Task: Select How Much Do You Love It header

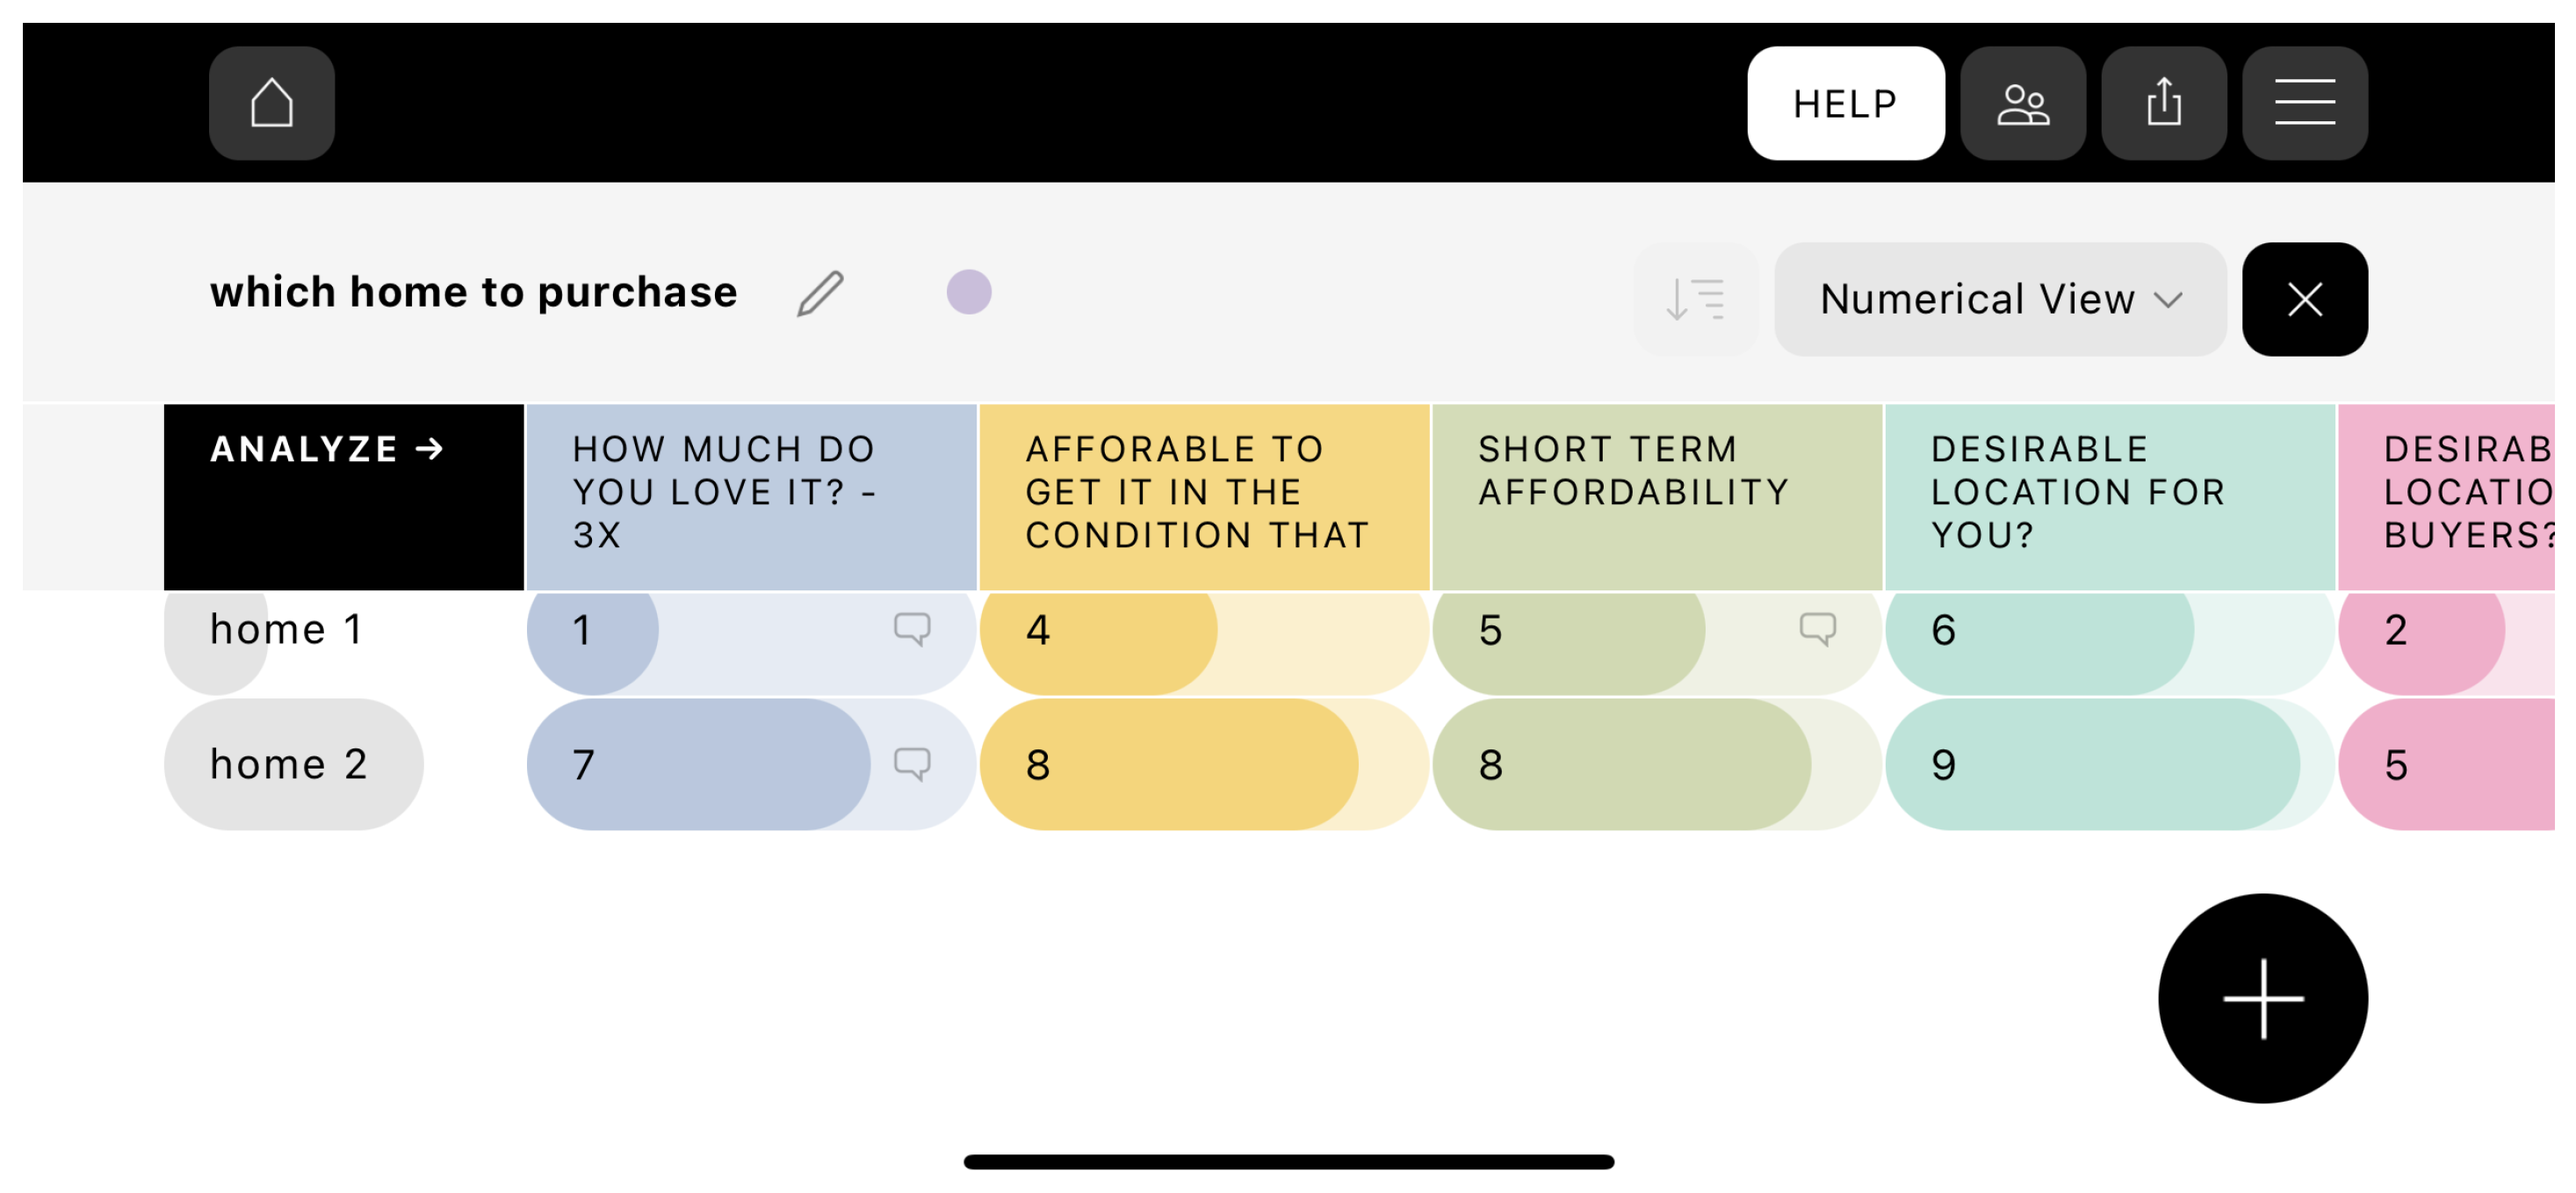Action: point(751,497)
